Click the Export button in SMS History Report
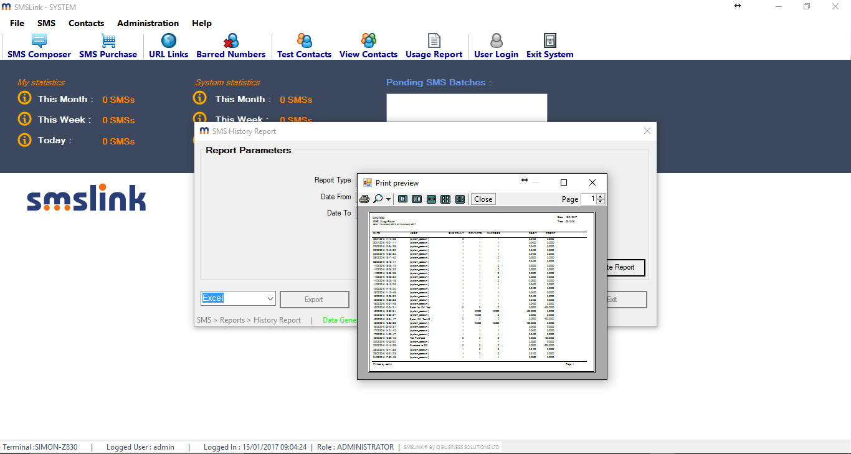851x454 pixels. click(x=314, y=300)
